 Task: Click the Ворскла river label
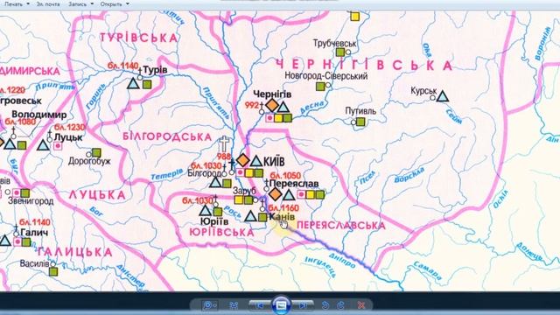tap(409, 175)
